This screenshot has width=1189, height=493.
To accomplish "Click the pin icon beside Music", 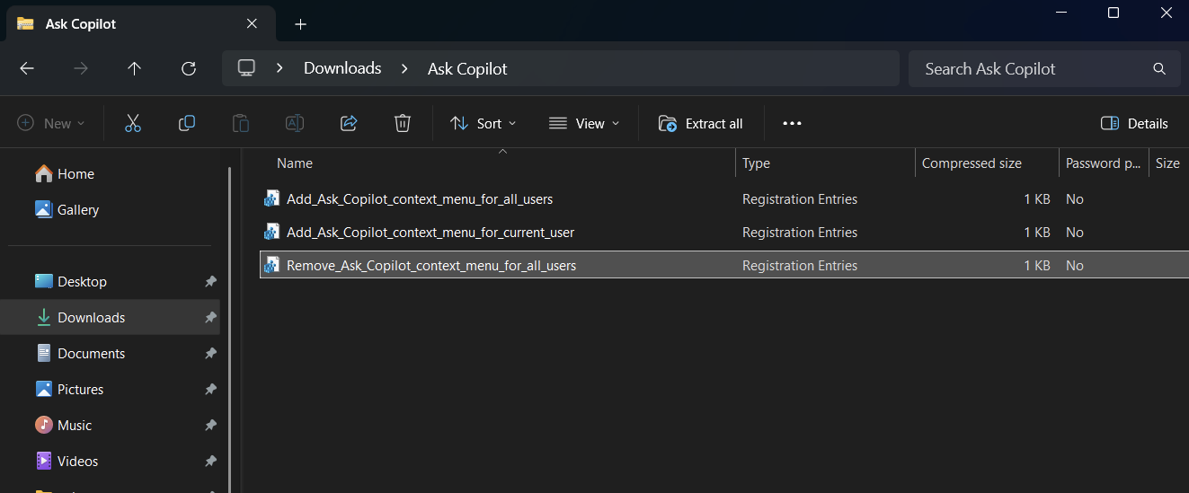I will 210,426.
